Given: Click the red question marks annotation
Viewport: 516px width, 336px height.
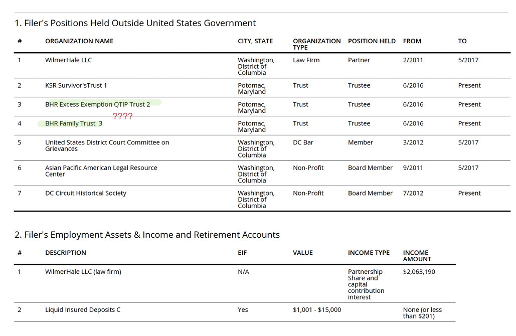Looking at the screenshot, I should pos(122,116).
